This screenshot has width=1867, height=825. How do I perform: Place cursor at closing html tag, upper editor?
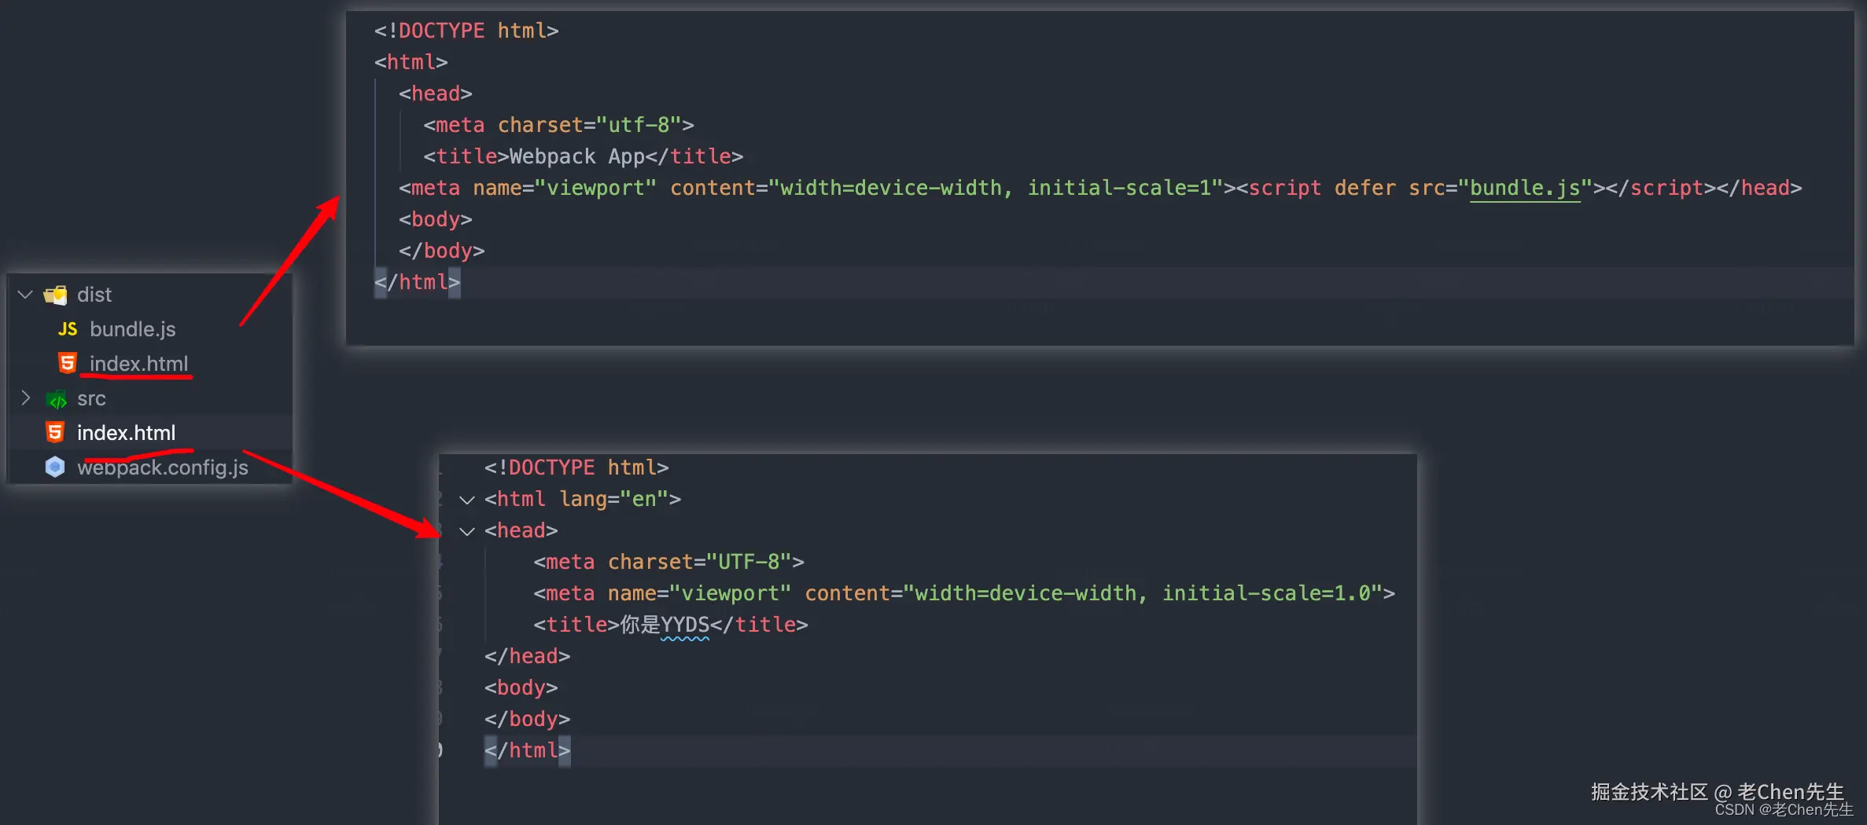click(x=418, y=282)
